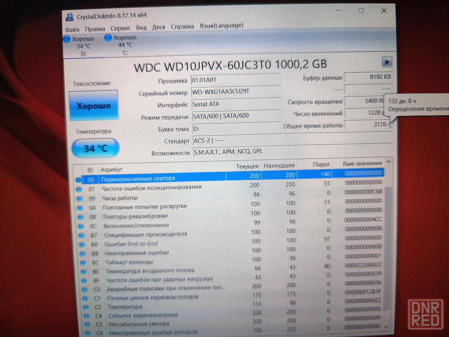This screenshot has width=449, height=337.
Task: Open the Сервис menu
Action: click(x=120, y=28)
